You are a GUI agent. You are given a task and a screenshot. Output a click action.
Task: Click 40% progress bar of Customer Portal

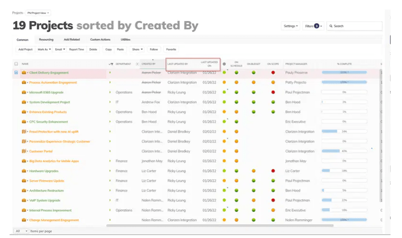pos(344,151)
